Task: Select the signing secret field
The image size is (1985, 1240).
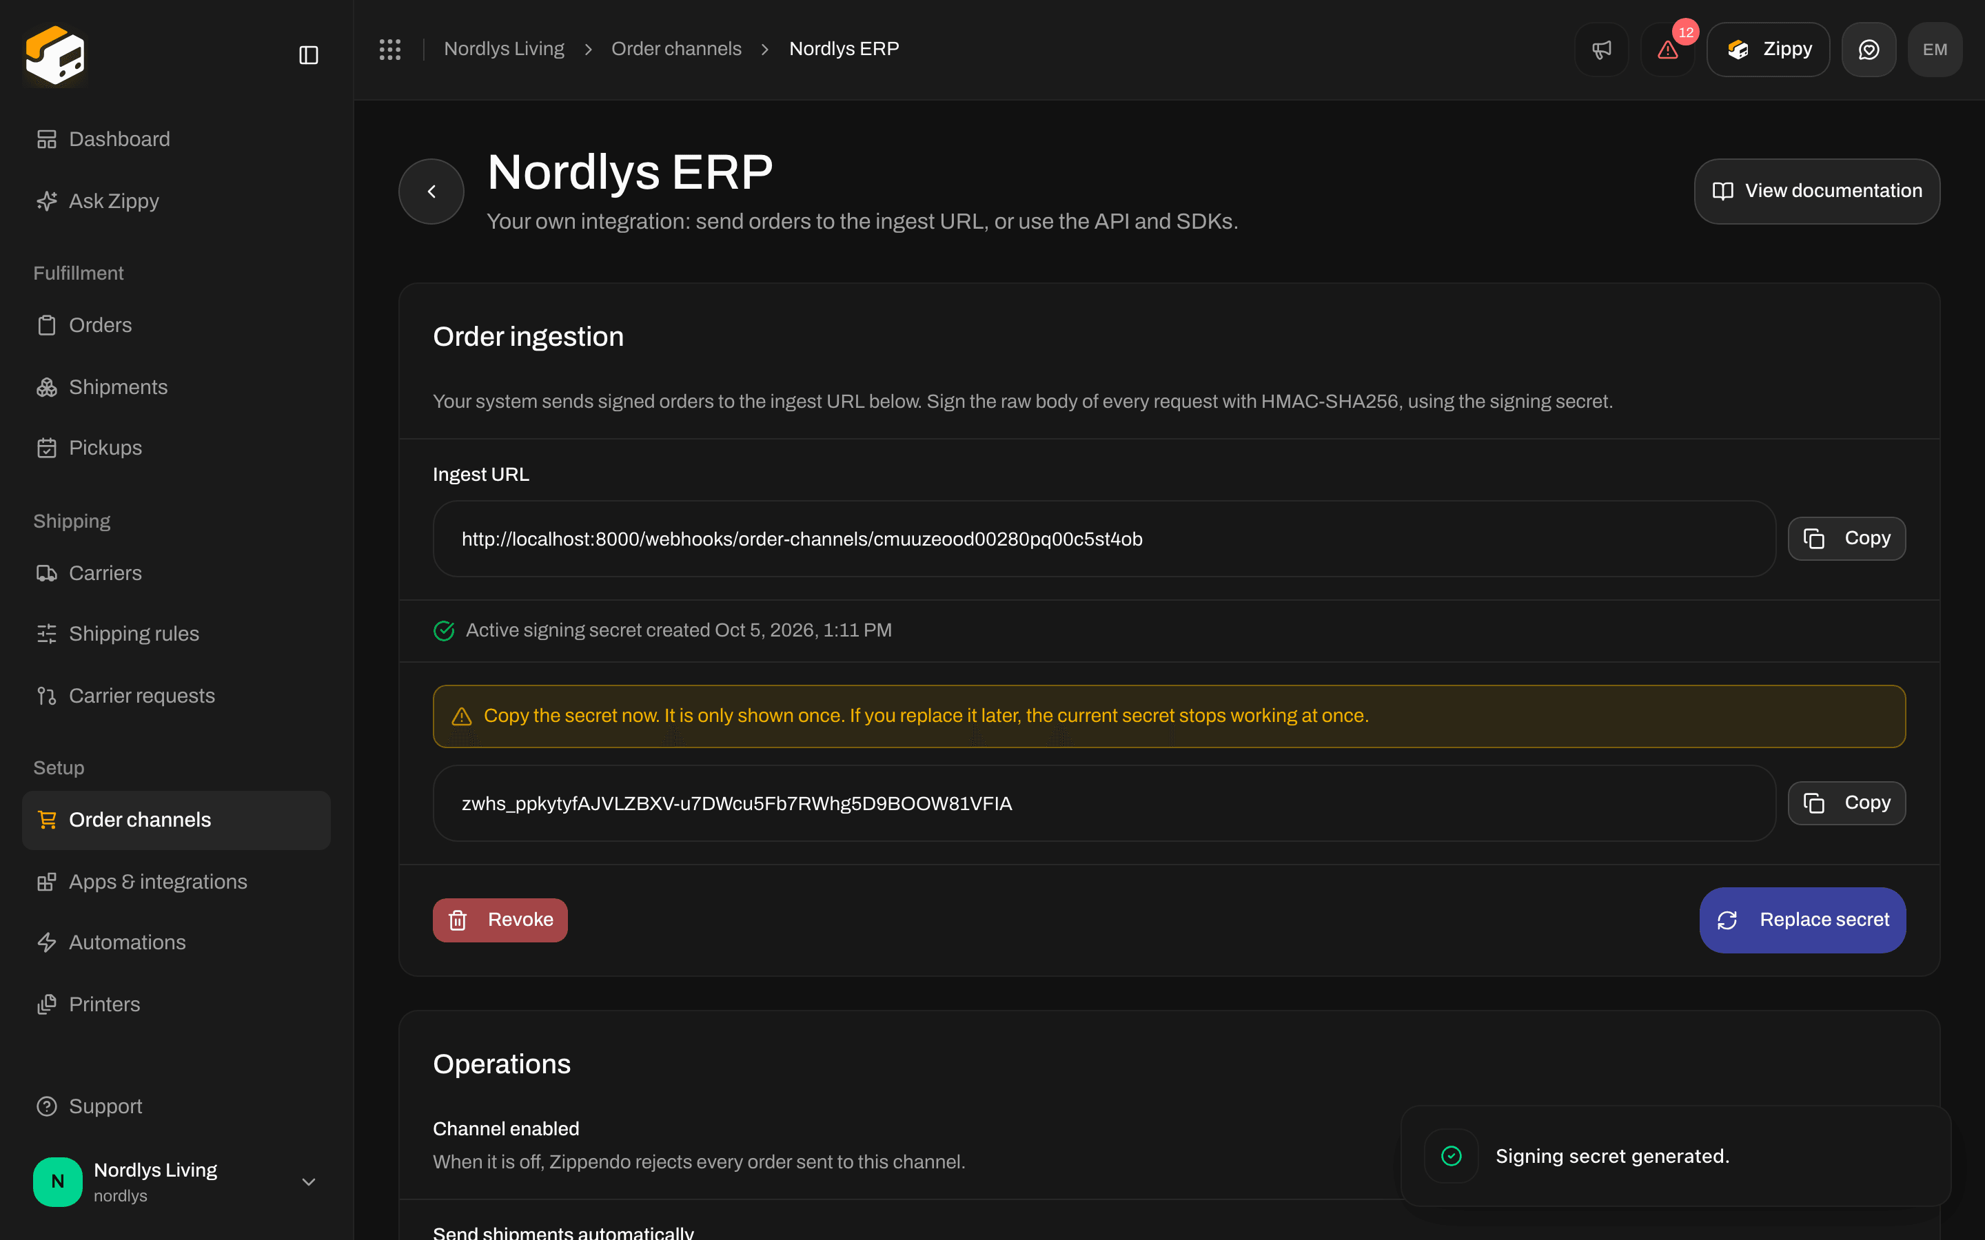Action: click(1104, 803)
